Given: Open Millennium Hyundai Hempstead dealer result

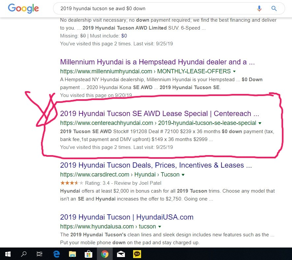Looking at the screenshot, I should 157,62.
